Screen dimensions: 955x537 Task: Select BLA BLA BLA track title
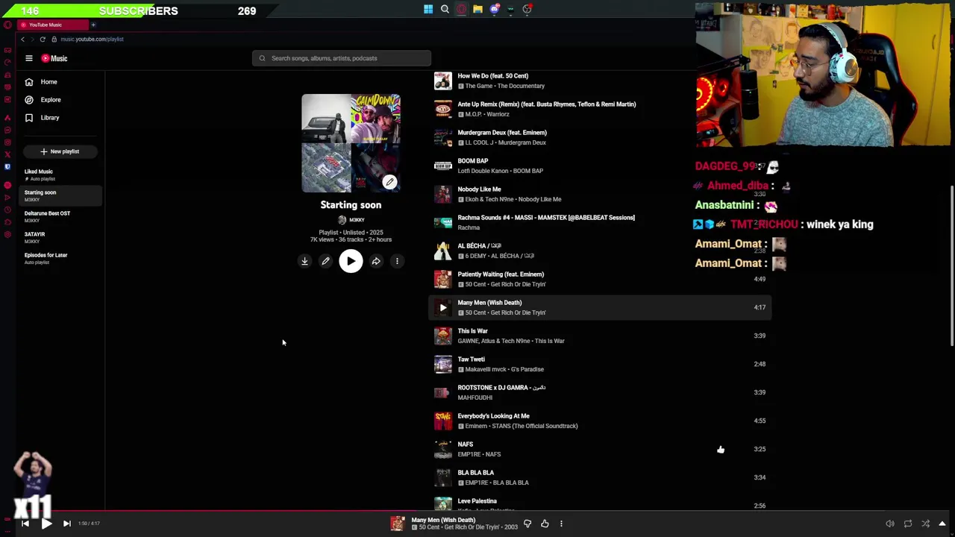tap(476, 473)
